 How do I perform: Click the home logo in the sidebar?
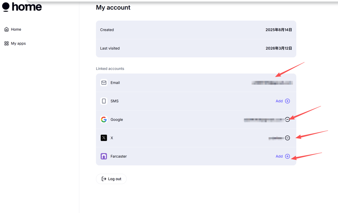[22, 7]
